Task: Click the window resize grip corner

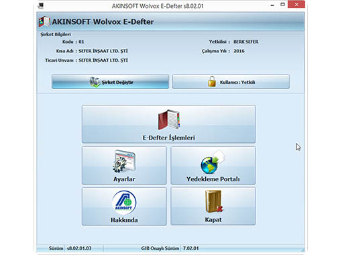Action: point(302,250)
